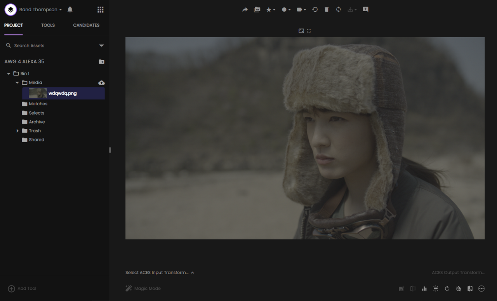497x301 pixels.
Task: Toggle fullscreen viewer mode icon
Action: 309,31
